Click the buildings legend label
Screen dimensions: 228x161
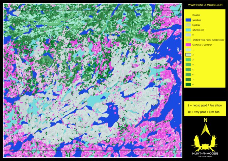click(x=196, y=25)
